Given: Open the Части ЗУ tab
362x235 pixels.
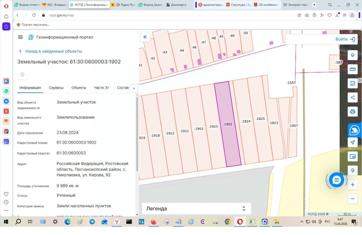Looking at the screenshot, I should (x=102, y=88).
